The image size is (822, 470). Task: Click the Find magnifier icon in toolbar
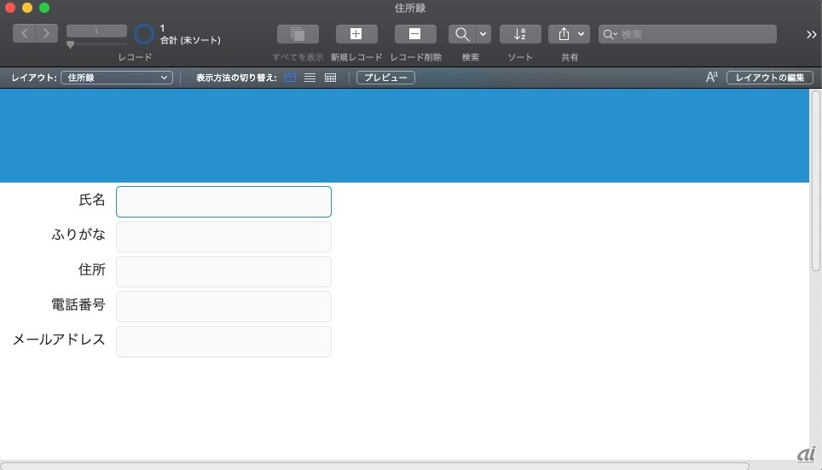click(x=462, y=34)
